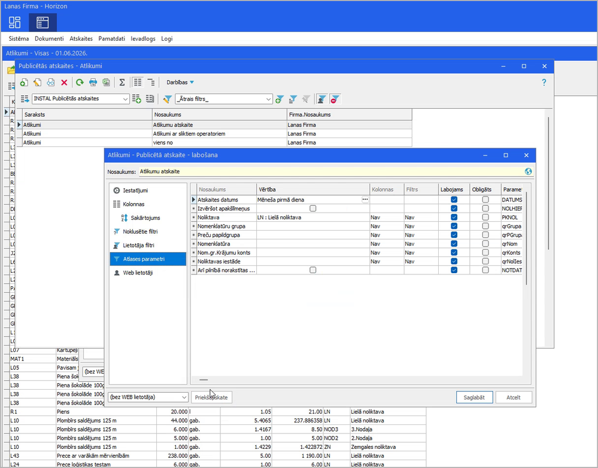The width and height of the screenshot is (598, 468).
Task: Open the Sistēma menu
Action: (19, 38)
